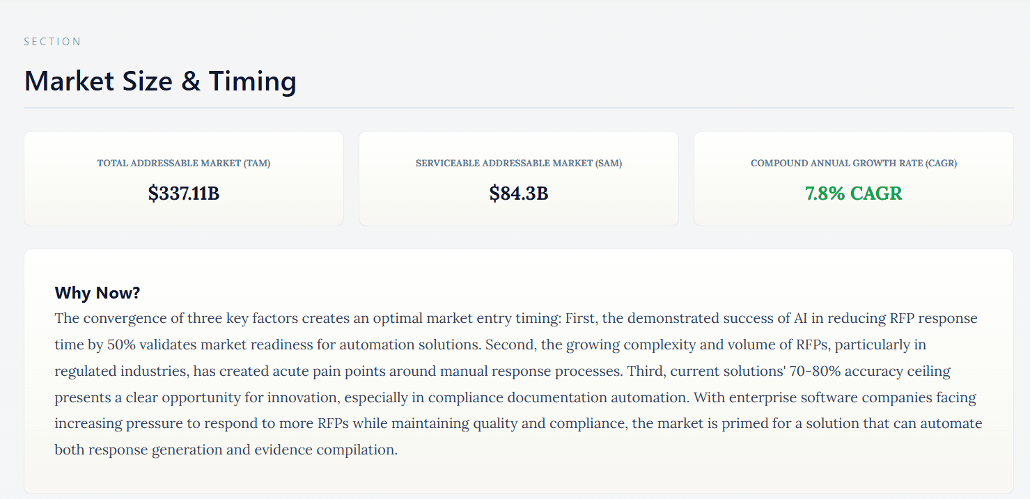Image resolution: width=1030 pixels, height=499 pixels.
Task: Click the Total Addressable Market (TAM) label
Action: point(184,164)
